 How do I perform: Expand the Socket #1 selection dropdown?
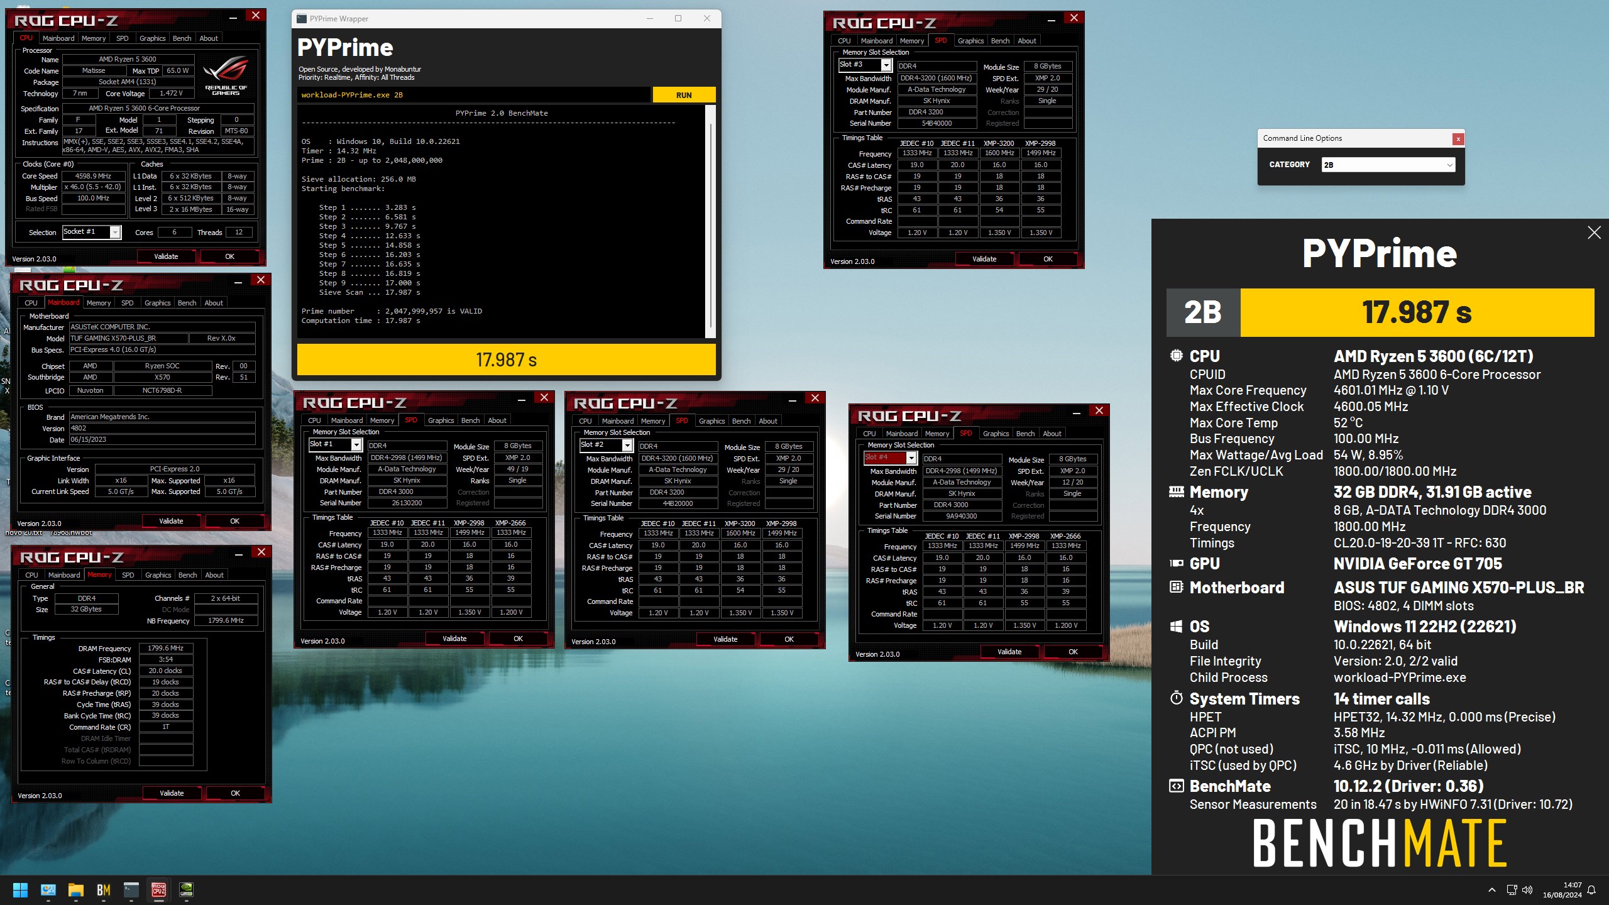tap(116, 233)
